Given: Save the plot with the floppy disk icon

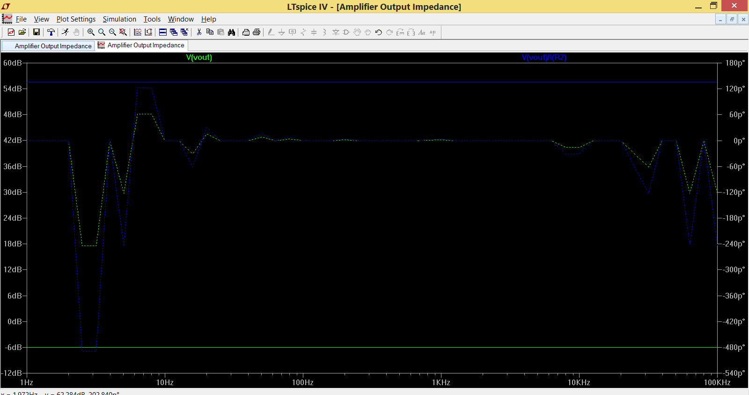Looking at the screenshot, I should coord(37,32).
